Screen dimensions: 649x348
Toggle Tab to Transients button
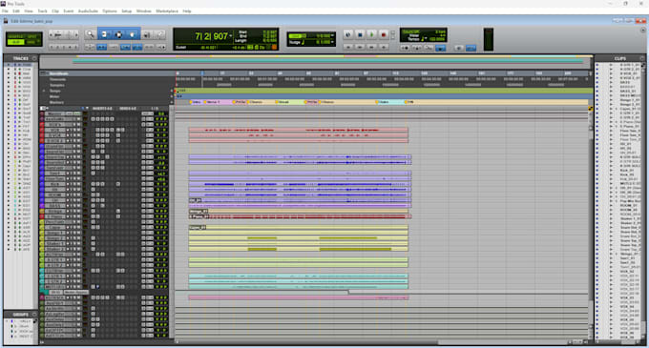click(x=101, y=47)
